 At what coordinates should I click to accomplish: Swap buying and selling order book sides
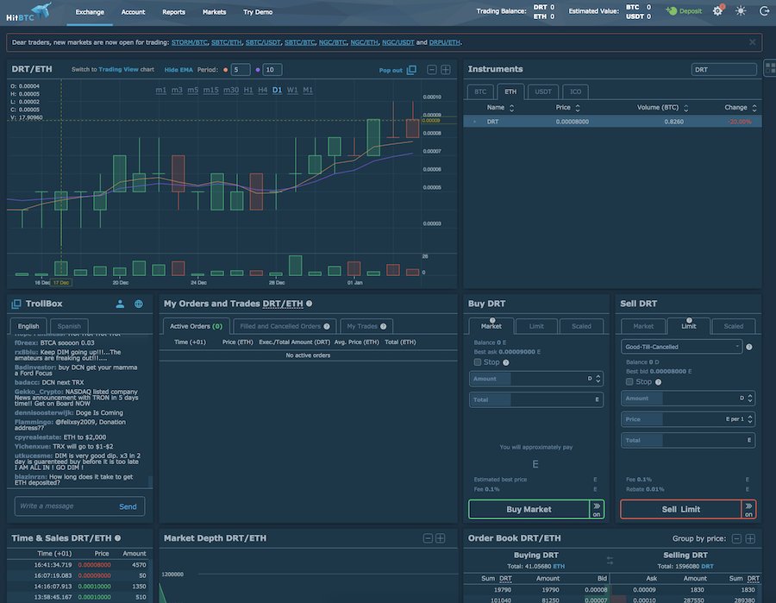tap(610, 561)
